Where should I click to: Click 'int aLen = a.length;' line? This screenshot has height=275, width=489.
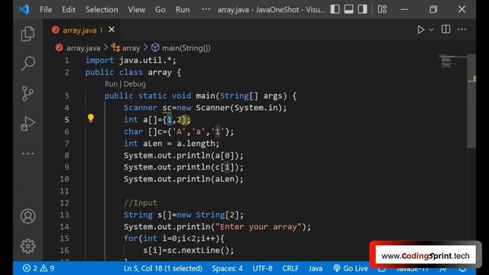[x=171, y=144]
